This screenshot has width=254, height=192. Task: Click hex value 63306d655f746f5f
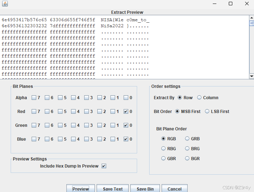point(72,20)
